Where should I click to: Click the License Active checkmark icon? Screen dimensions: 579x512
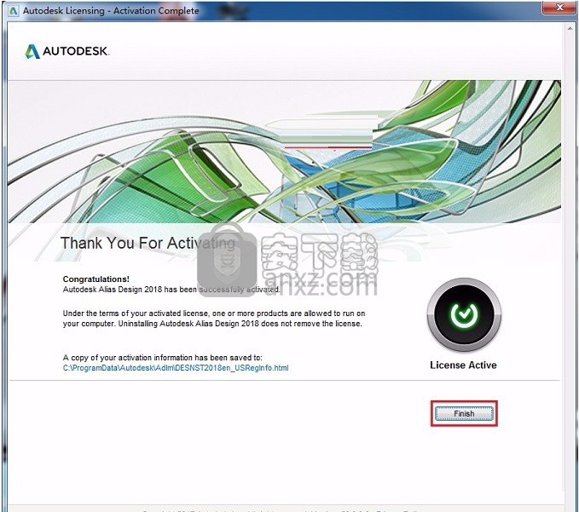tap(464, 314)
